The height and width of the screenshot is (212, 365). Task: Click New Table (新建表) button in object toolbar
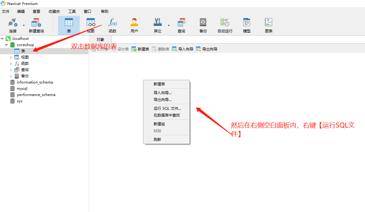tap(140, 49)
